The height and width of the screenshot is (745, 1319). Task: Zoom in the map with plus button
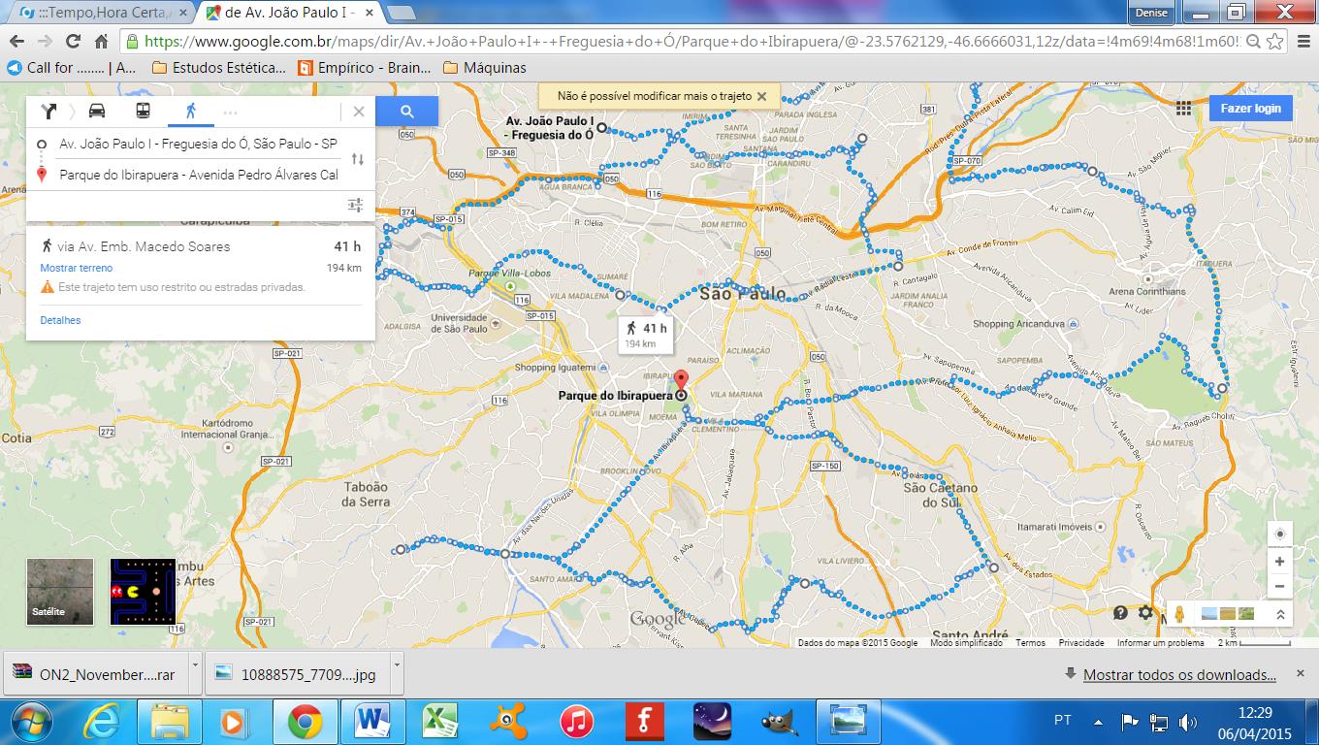tap(1279, 562)
